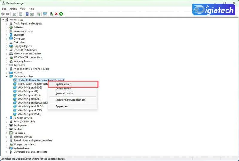Viewport: 239px width, 161px height.
Task: Click the printer-style Update driver toolbar icon
Action: (x=39, y=14)
